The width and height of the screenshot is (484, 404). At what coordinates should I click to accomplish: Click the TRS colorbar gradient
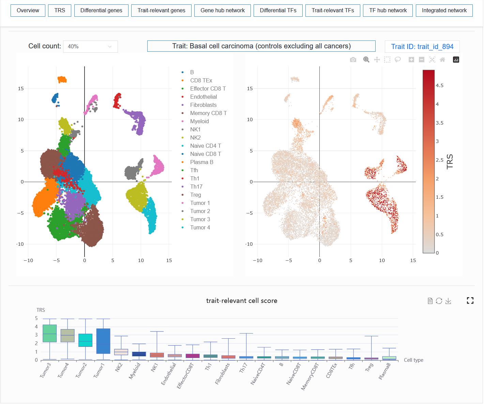(428, 161)
